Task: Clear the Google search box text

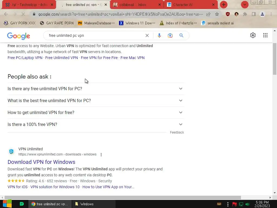Action: (x=147, y=35)
